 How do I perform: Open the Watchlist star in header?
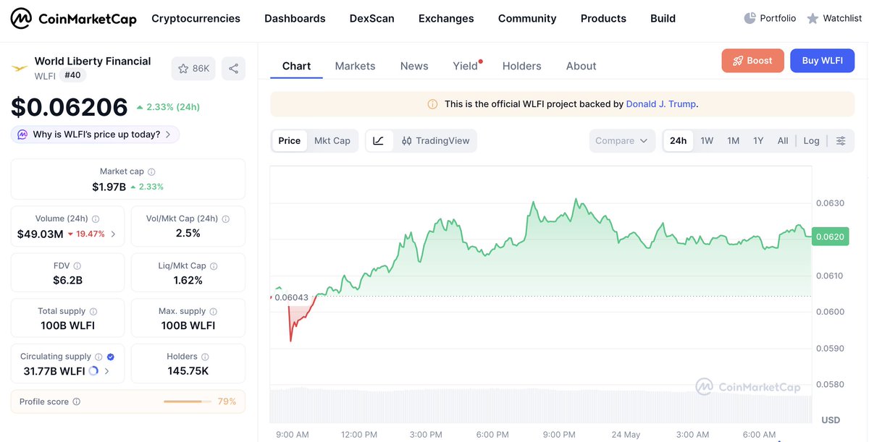[813, 18]
